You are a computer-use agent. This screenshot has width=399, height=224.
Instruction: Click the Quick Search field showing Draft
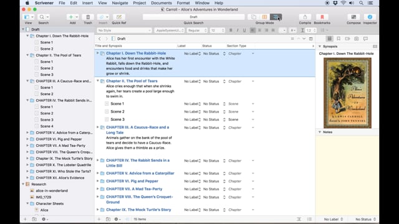(193, 17)
